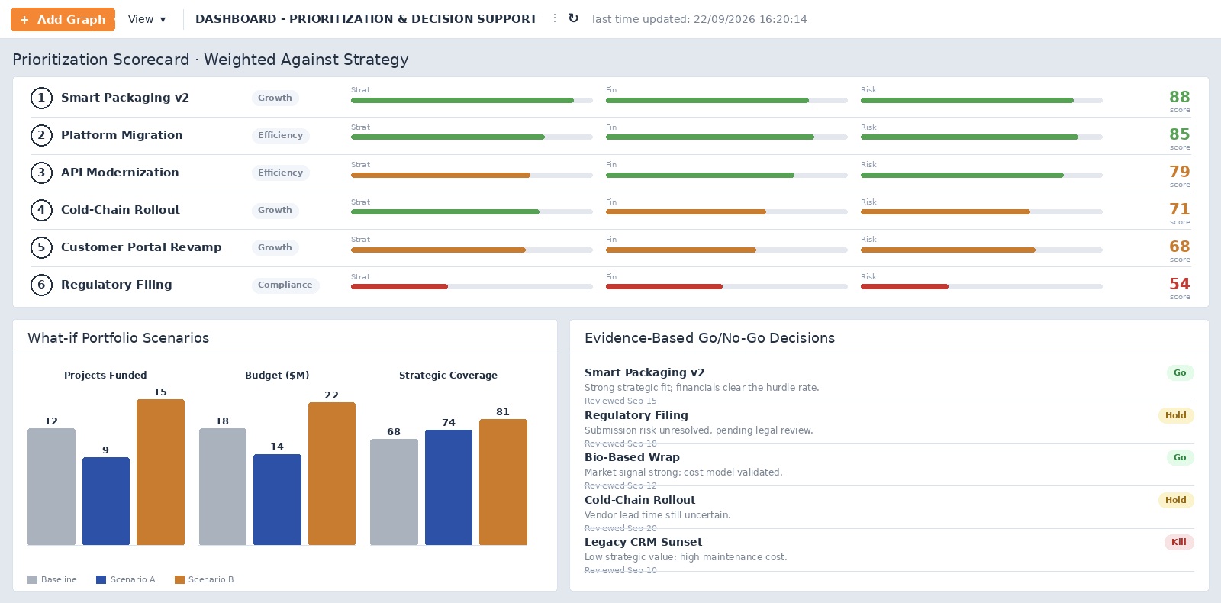The image size is (1221, 603).
Task: Click Efficiency tag on API Modernization
Action: tap(280, 173)
